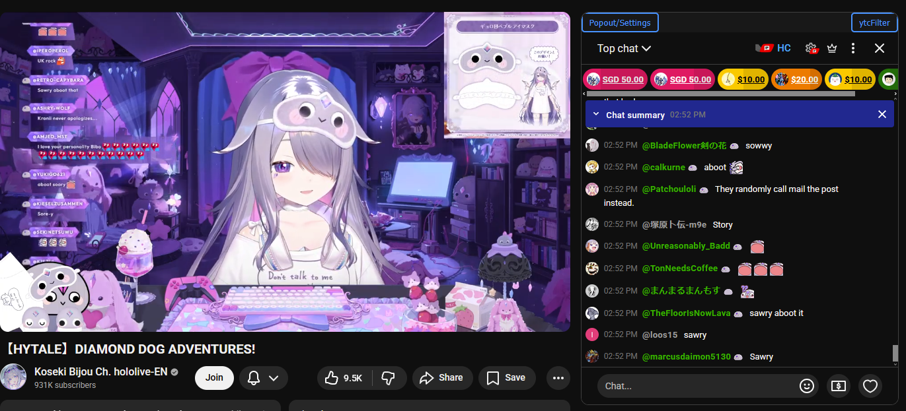Click @loos15's chat avatar
The width and height of the screenshot is (906, 411).
592,334
